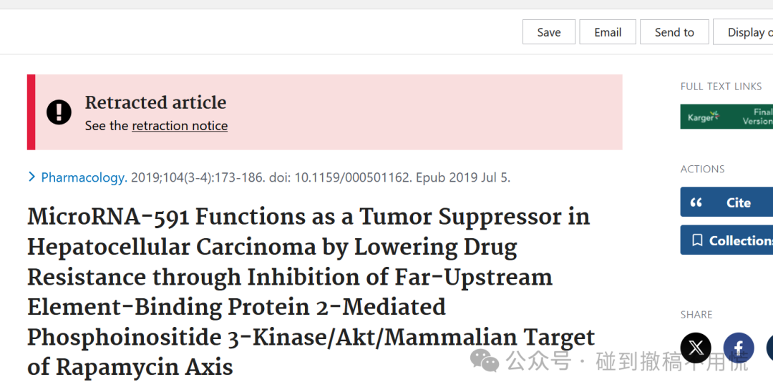This screenshot has width=773, height=392.
Task: Share the article on Facebook
Action: tap(739, 348)
